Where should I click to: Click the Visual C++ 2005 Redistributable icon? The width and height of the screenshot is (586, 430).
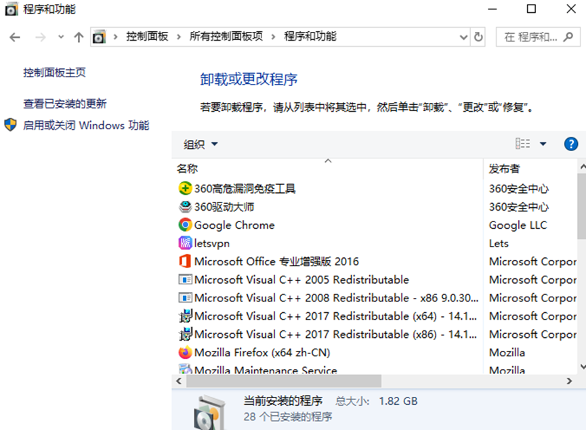point(185,280)
